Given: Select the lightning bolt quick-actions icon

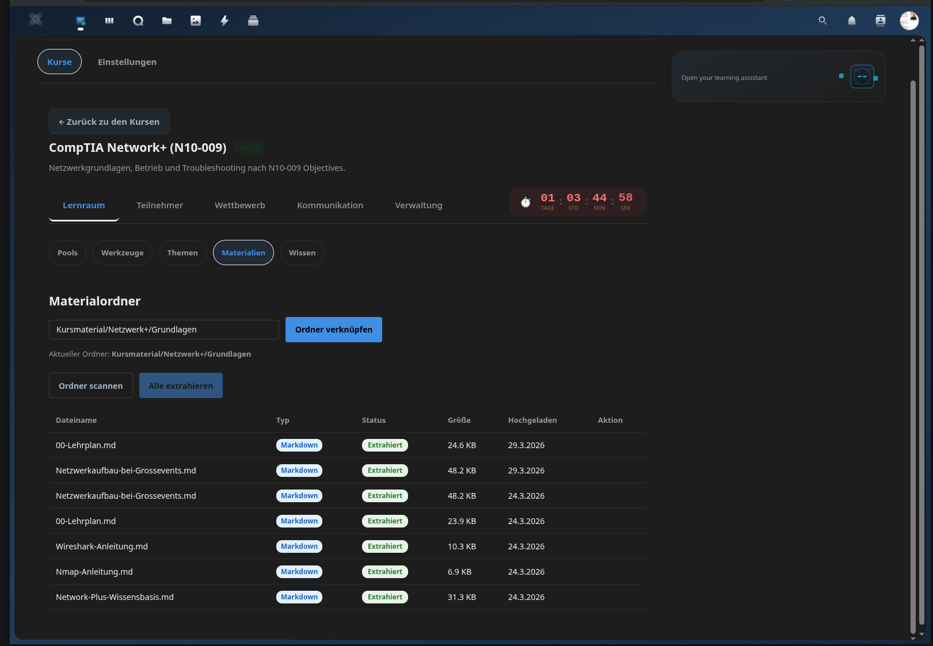Looking at the screenshot, I should 224,21.
